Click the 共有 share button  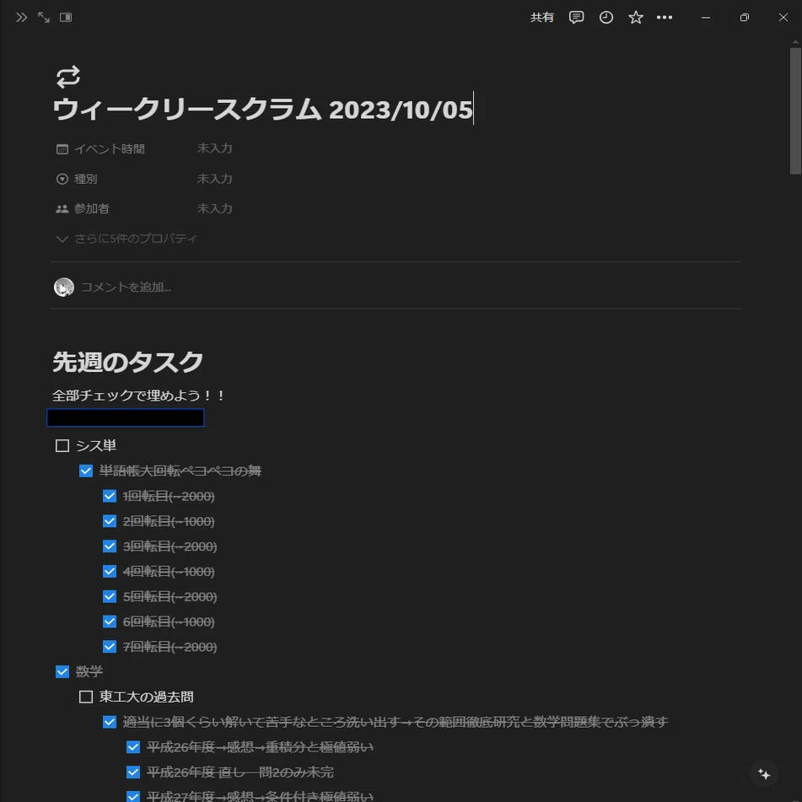pyautogui.click(x=541, y=18)
